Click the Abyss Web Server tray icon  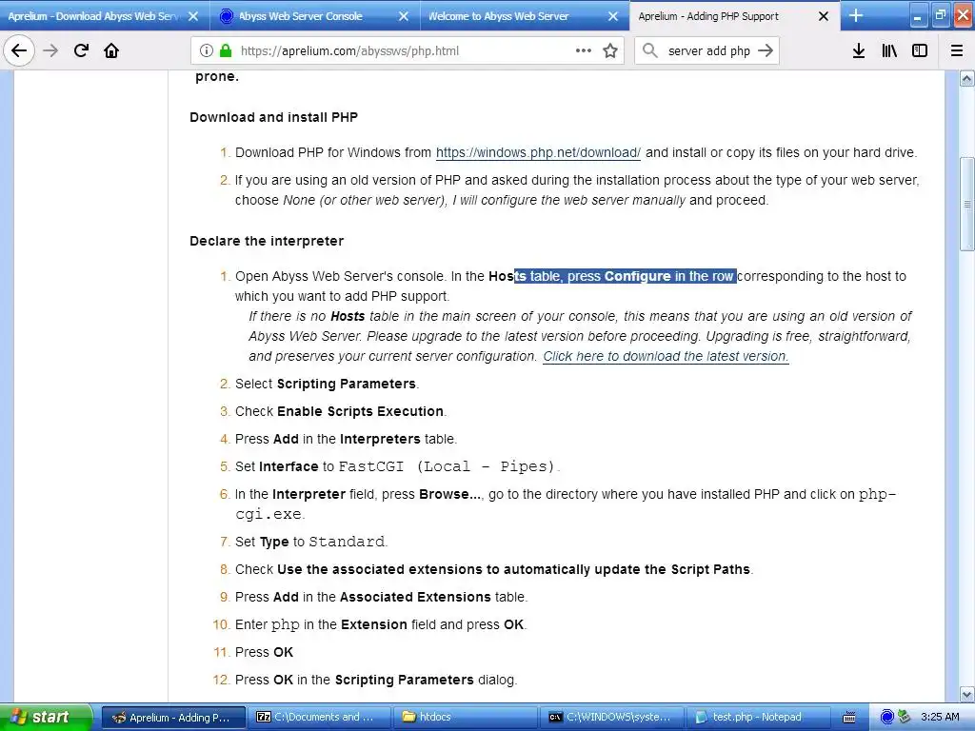click(x=887, y=717)
